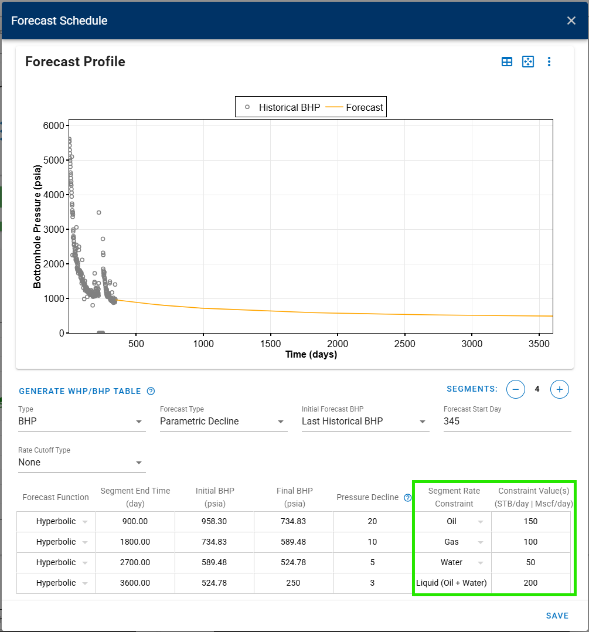Click the 900.00 Segment End Time cell
Screen dimensions: 589x632
click(135, 521)
